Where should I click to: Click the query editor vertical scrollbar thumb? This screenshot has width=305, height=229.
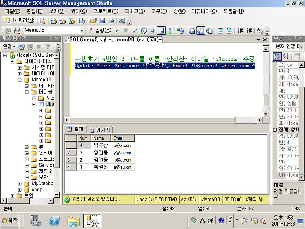coord(266,100)
